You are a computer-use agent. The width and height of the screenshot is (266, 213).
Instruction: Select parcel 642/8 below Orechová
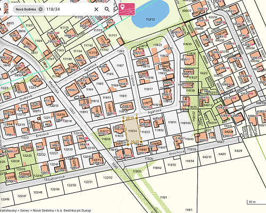[x=238, y=151]
